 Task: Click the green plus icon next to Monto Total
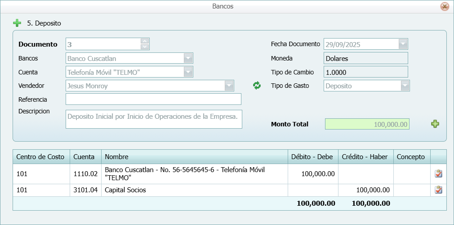(x=435, y=124)
